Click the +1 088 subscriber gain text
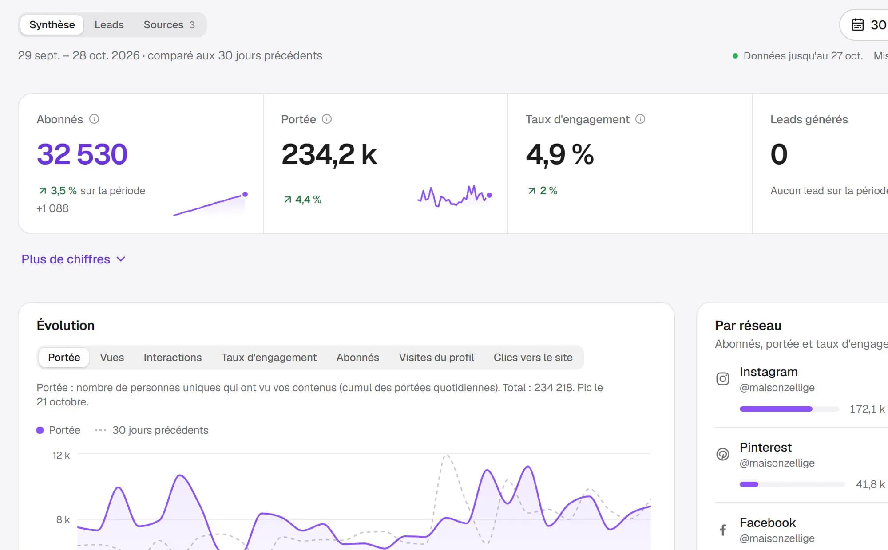Viewport: 888px width, 550px height. click(x=52, y=208)
